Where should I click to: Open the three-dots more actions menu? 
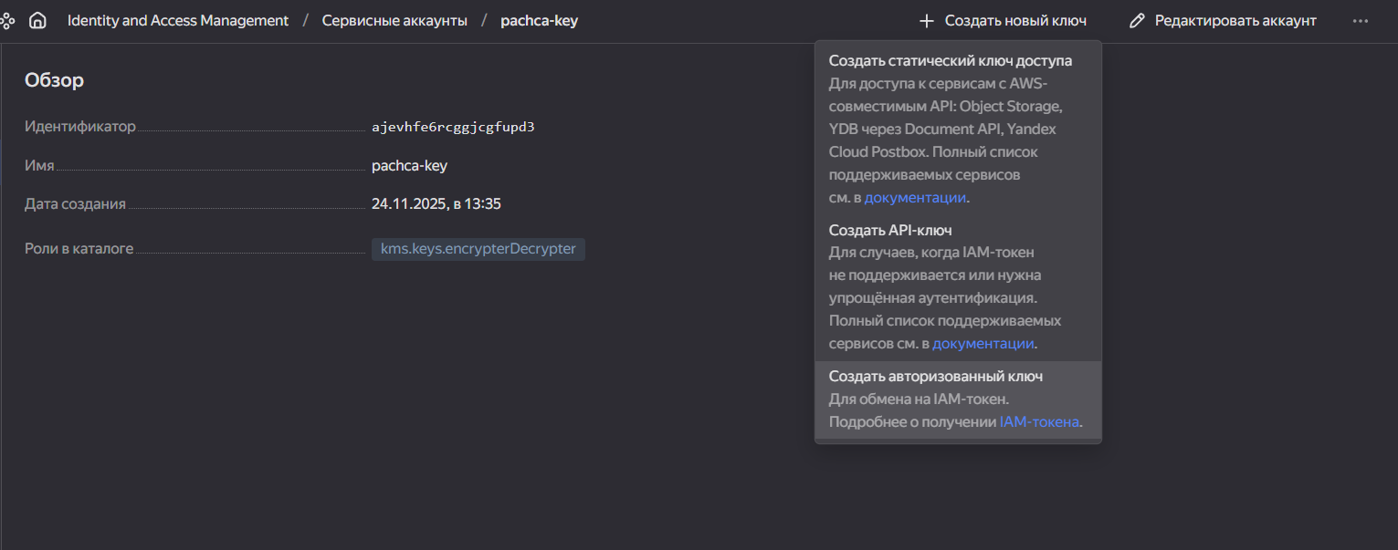point(1361,20)
